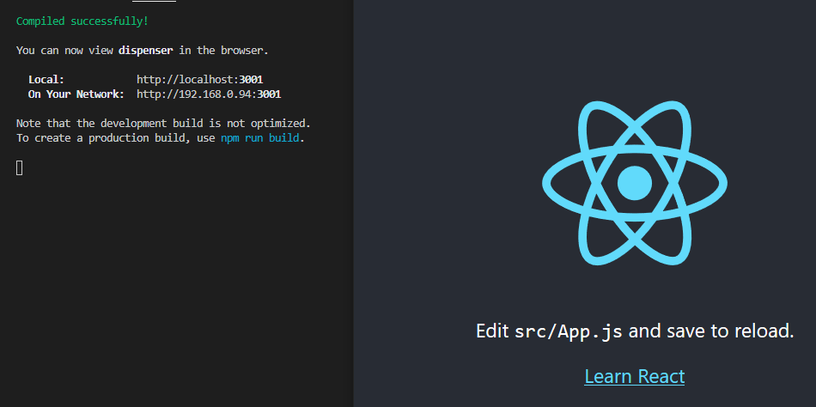Click 'and save to reload.' text
This screenshot has width=816, height=407.
711,331
